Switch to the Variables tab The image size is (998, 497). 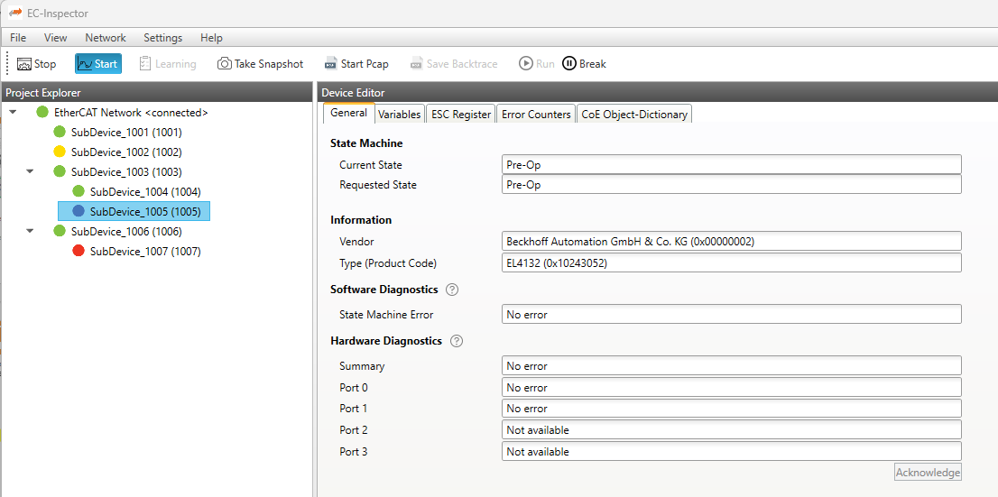[399, 115]
